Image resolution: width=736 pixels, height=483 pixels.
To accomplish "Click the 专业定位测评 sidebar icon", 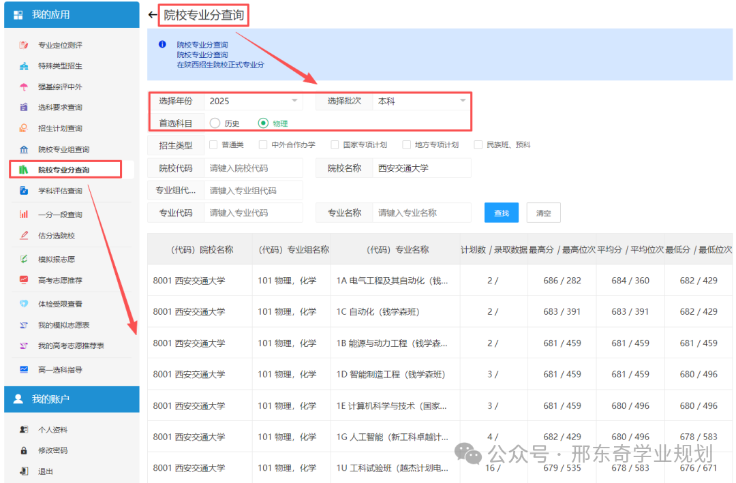I will click(24, 46).
